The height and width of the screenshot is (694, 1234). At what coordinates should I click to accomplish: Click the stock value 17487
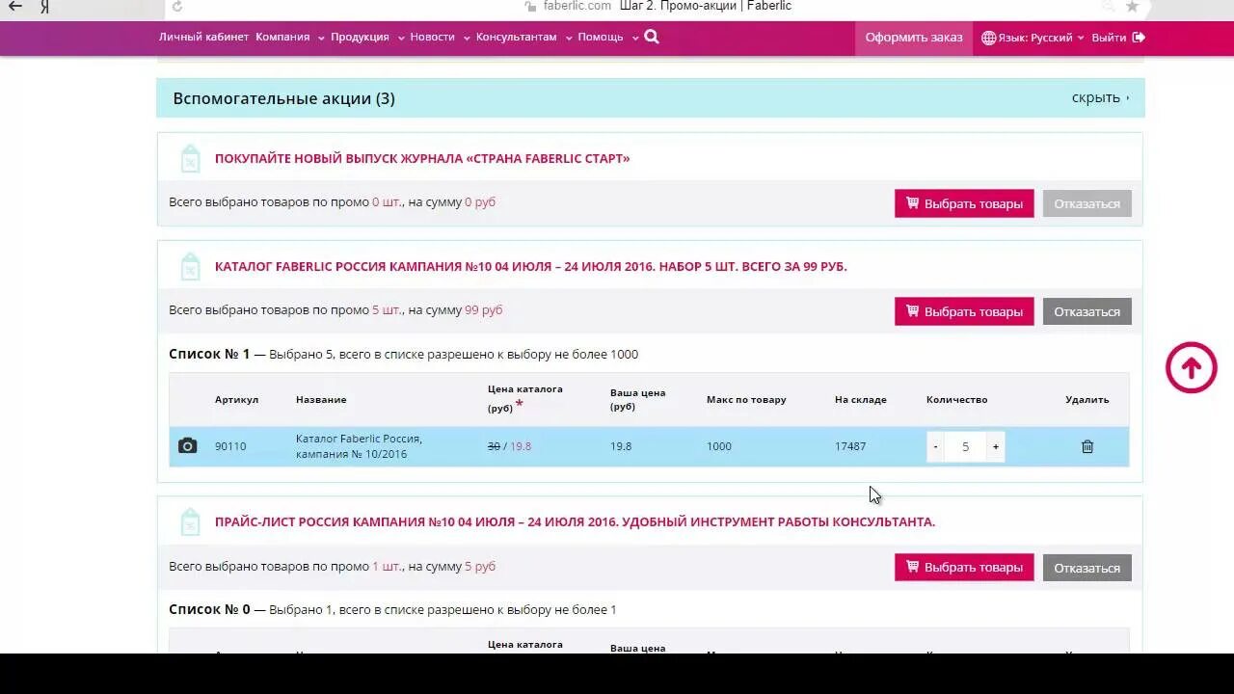(x=850, y=446)
